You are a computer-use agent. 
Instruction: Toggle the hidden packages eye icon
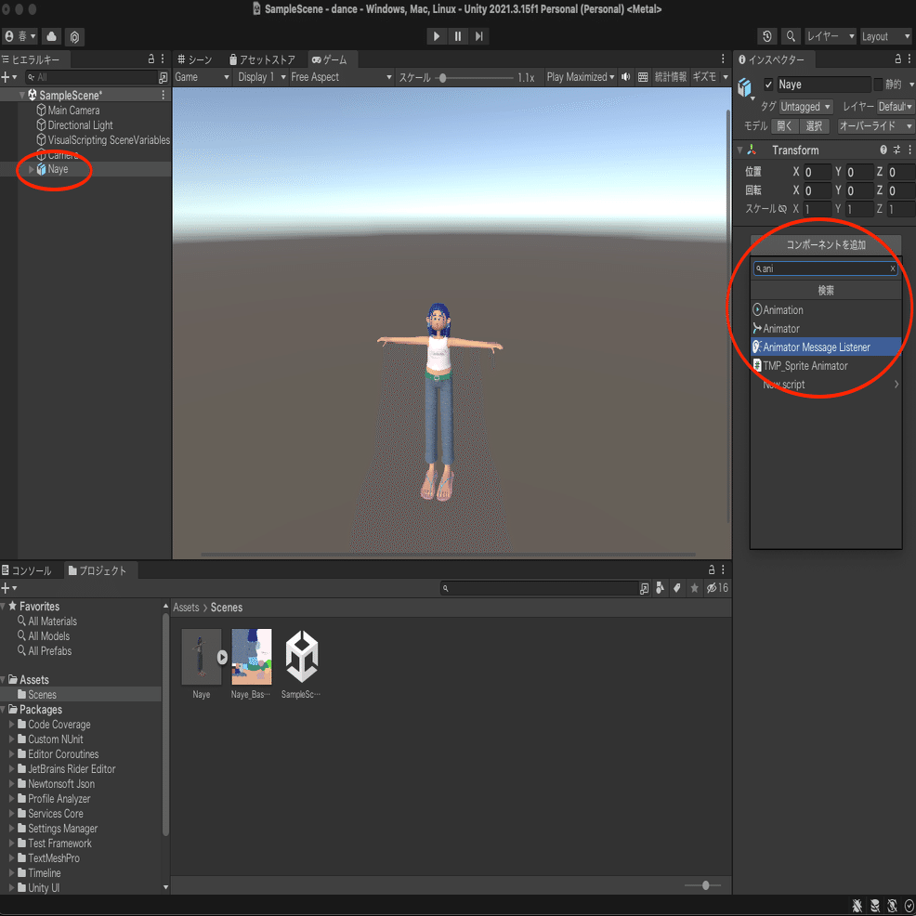(x=717, y=588)
